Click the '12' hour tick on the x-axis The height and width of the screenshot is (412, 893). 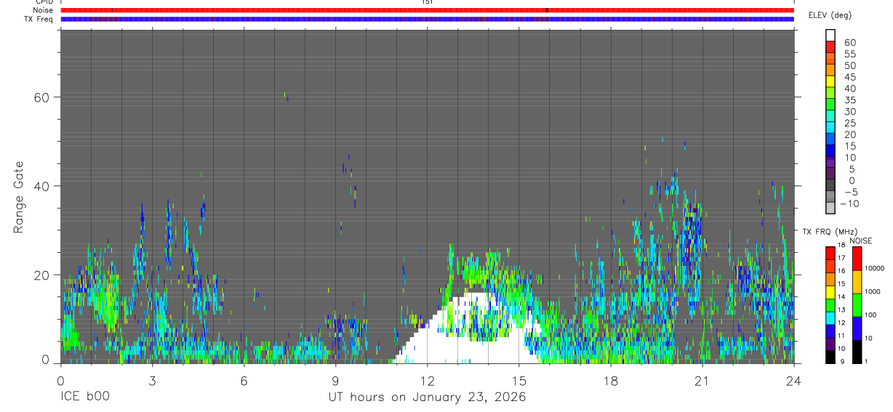click(x=427, y=380)
